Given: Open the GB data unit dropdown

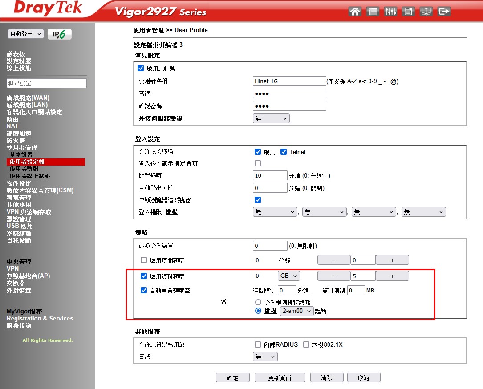Looking at the screenshot, I should 288,276.
